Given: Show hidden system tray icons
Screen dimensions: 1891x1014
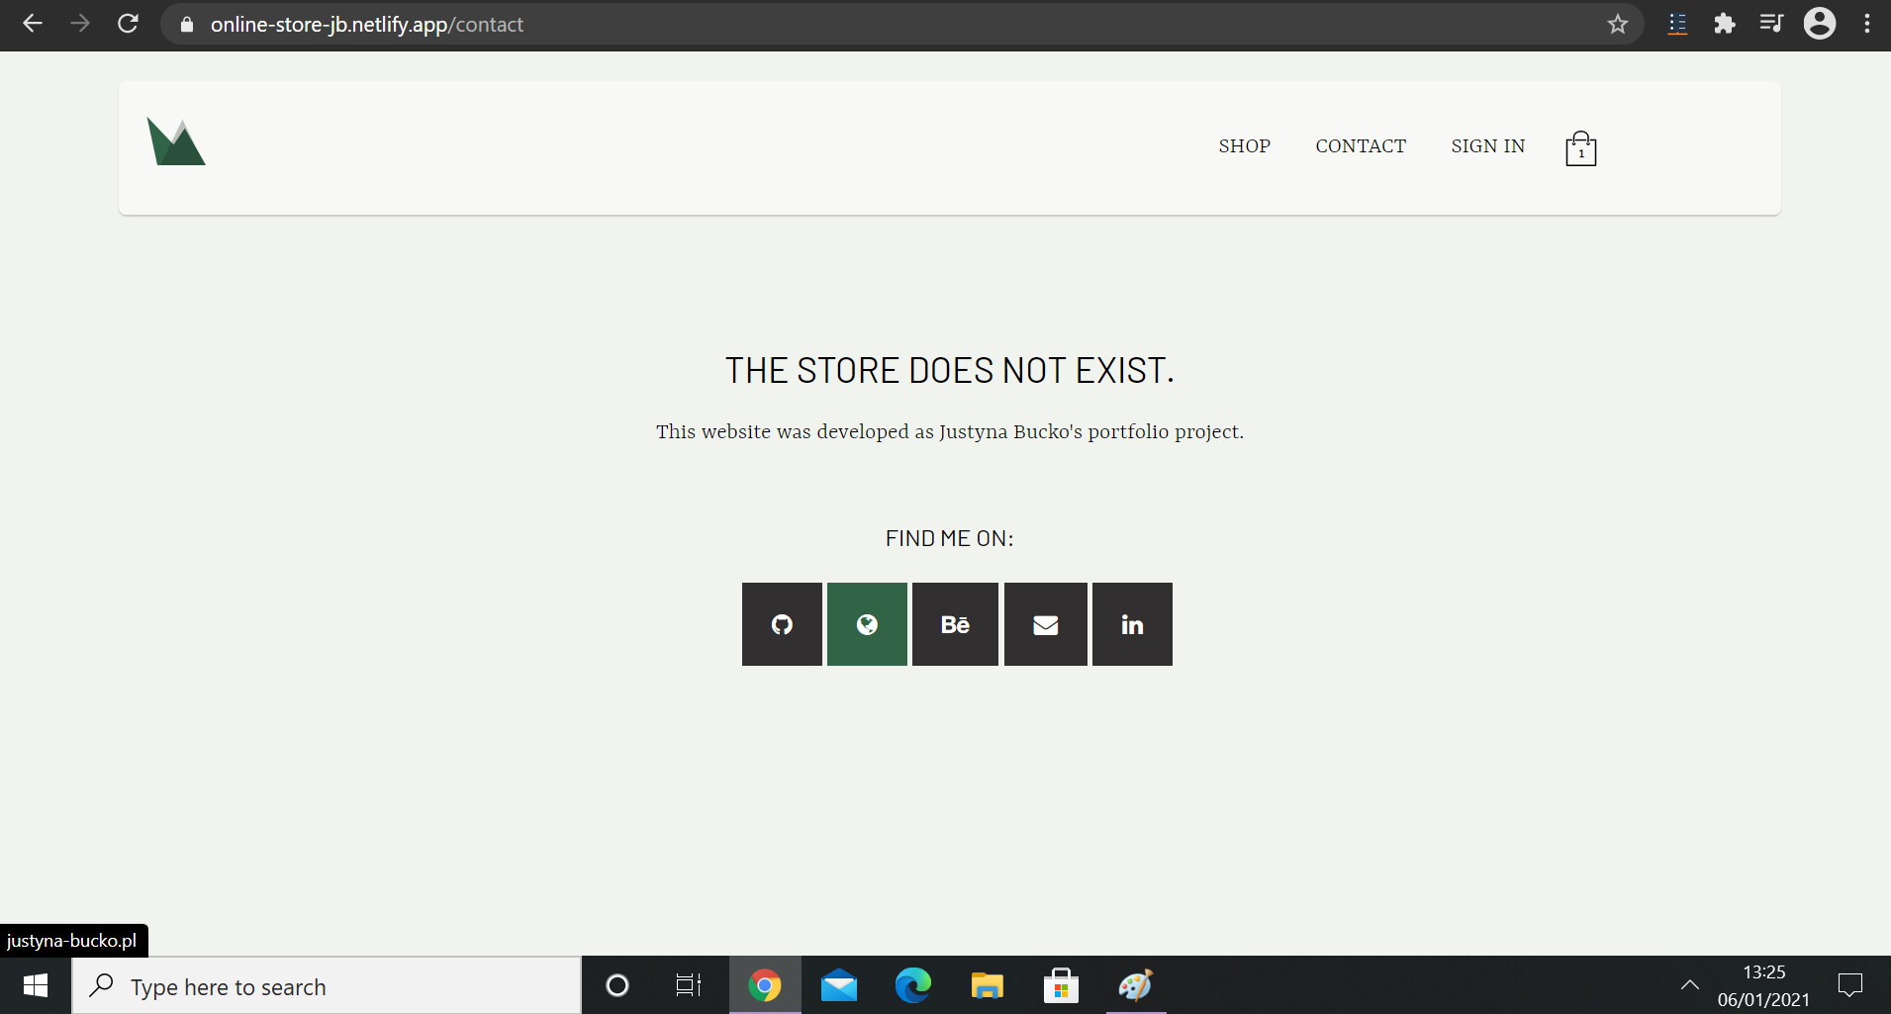Looking at the screenshot, I should click(x=1690, y=985).
